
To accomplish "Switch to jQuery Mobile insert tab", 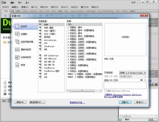I will [x=77, y=11].
